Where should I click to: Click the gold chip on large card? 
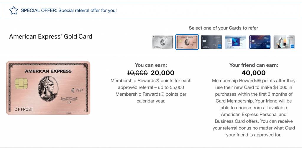point(21,84)
